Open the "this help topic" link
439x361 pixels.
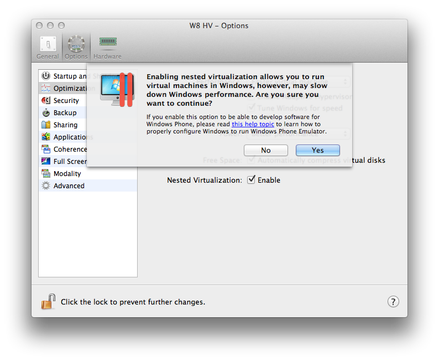pos(253,124)
